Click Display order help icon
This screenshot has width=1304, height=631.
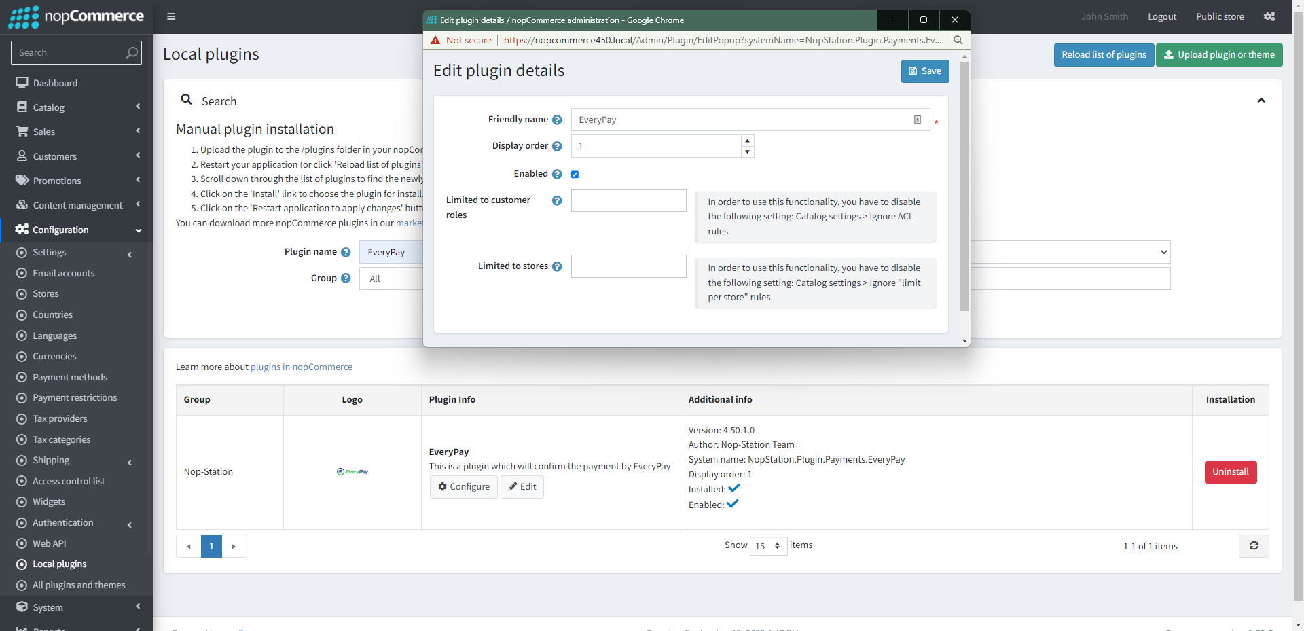tap(557, 146)
